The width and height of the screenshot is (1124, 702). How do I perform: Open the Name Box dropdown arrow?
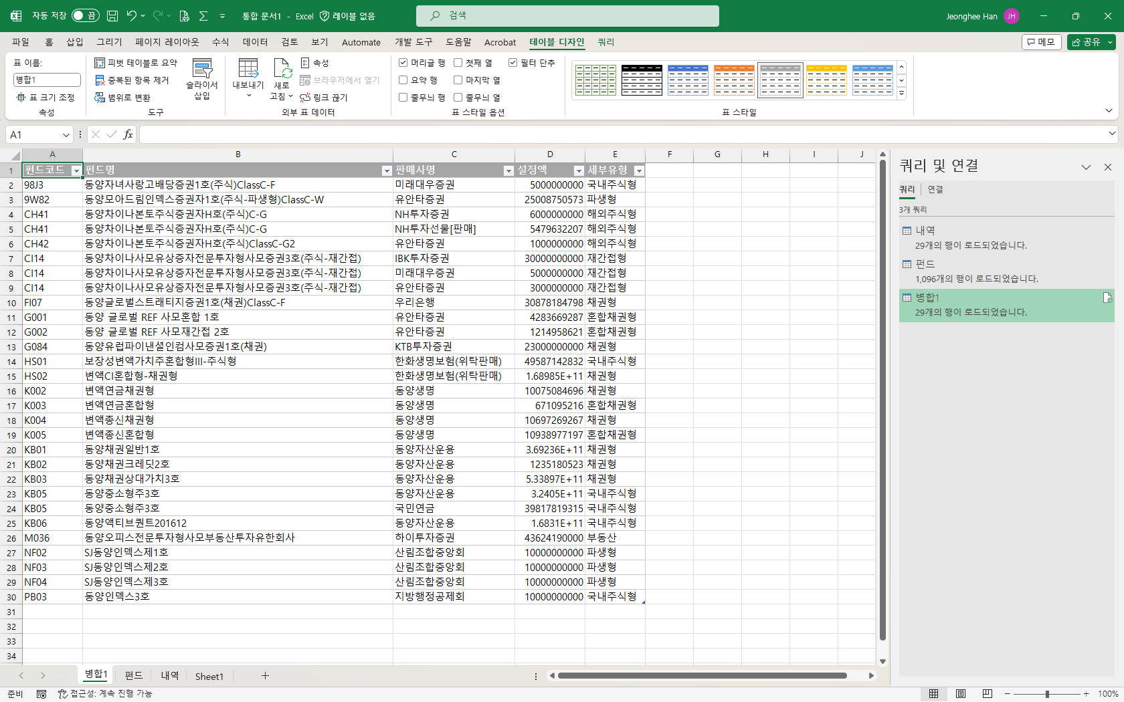[66, 135]
